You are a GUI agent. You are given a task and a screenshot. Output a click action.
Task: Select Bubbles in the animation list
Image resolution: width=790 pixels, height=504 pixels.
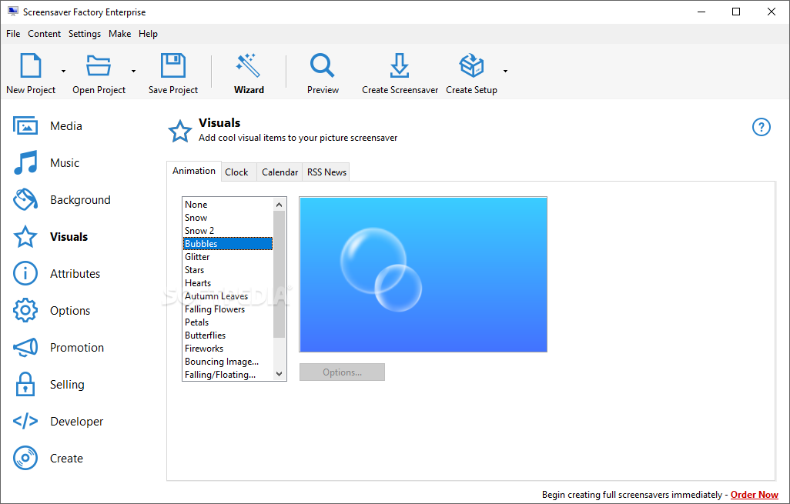coord(228,244)
